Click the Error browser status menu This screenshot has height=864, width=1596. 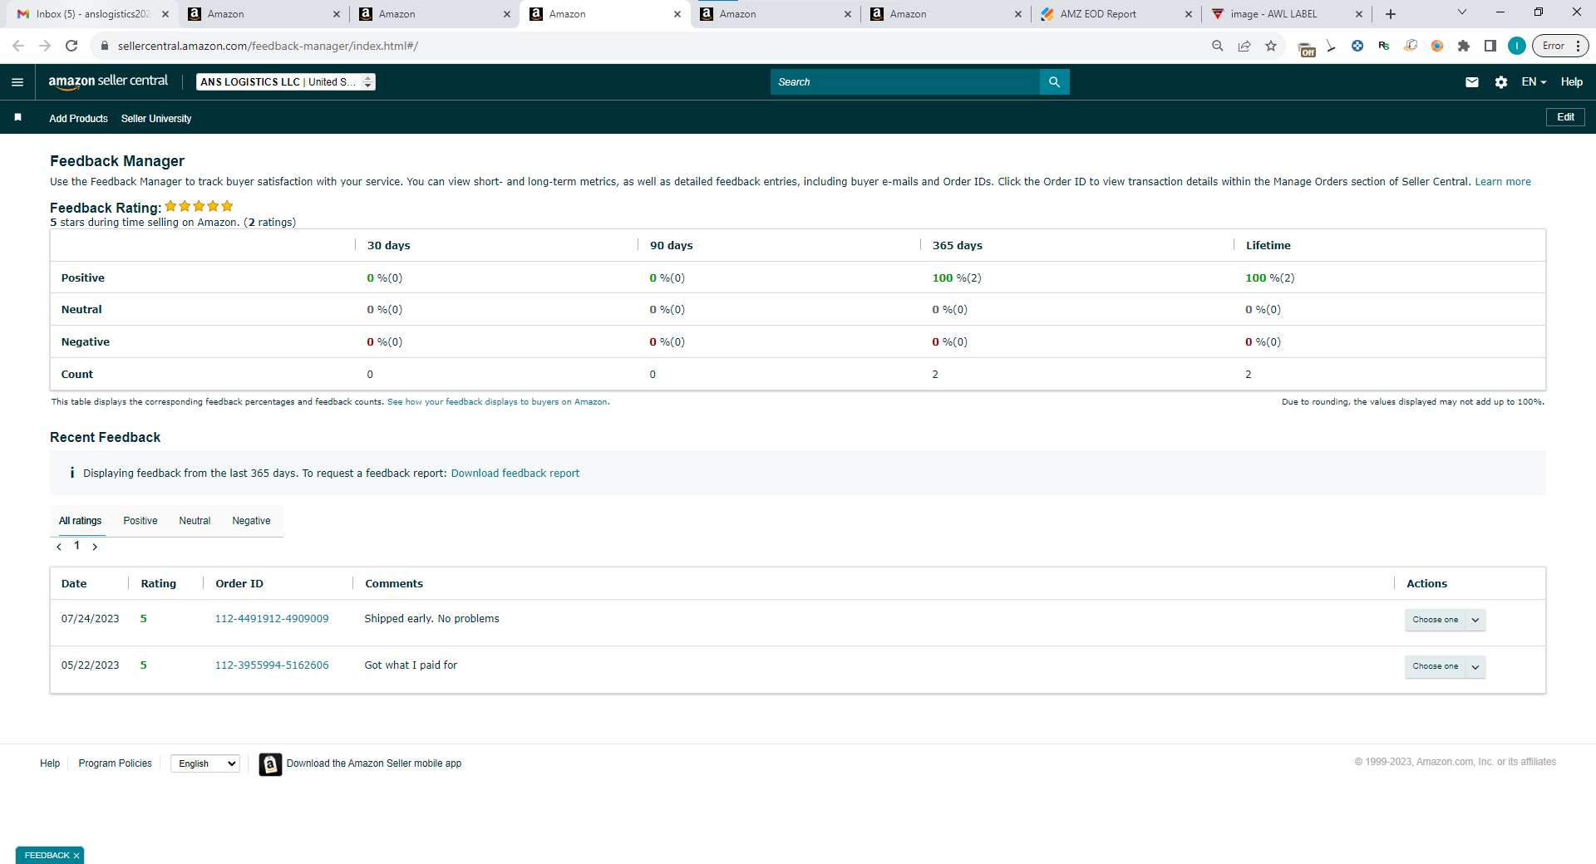tap(1560, 46)
